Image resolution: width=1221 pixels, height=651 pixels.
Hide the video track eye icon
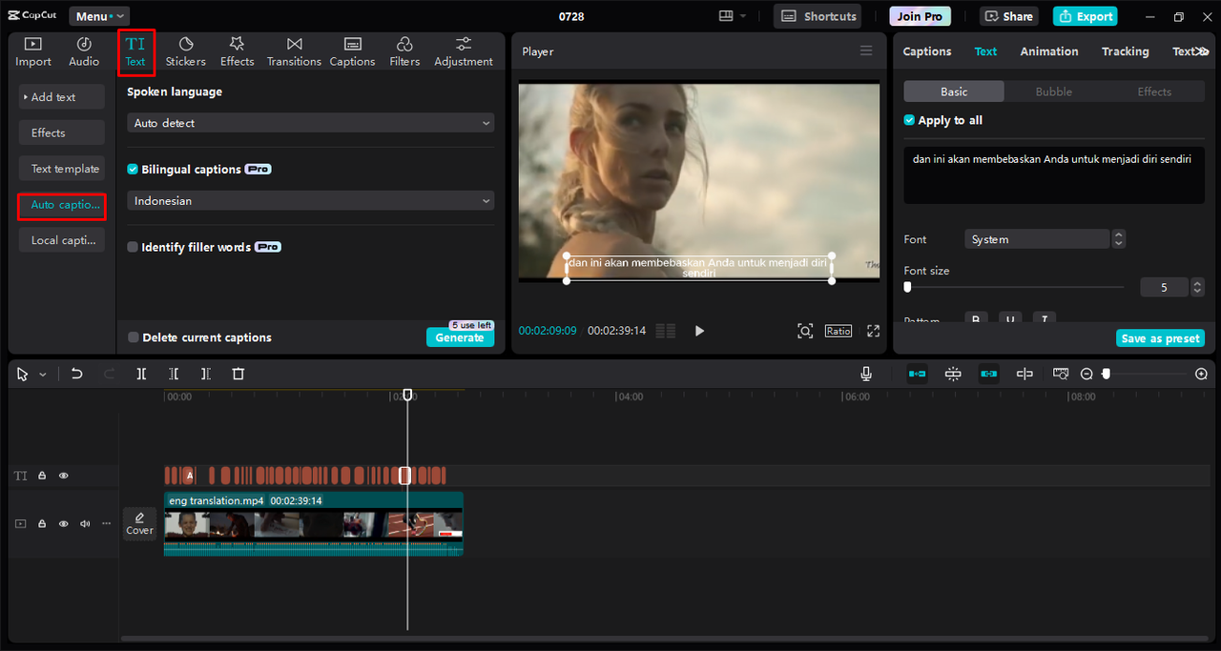pos(64,523)
